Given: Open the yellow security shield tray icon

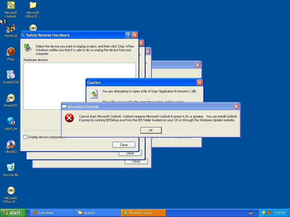Looking at the screenshot, I should 264,213.
